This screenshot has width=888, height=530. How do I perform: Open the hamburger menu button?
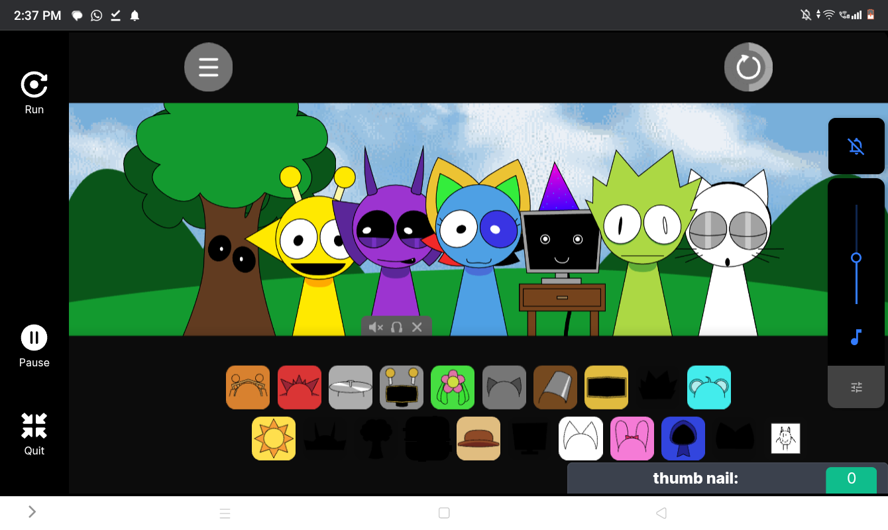(x=208, y=67)
